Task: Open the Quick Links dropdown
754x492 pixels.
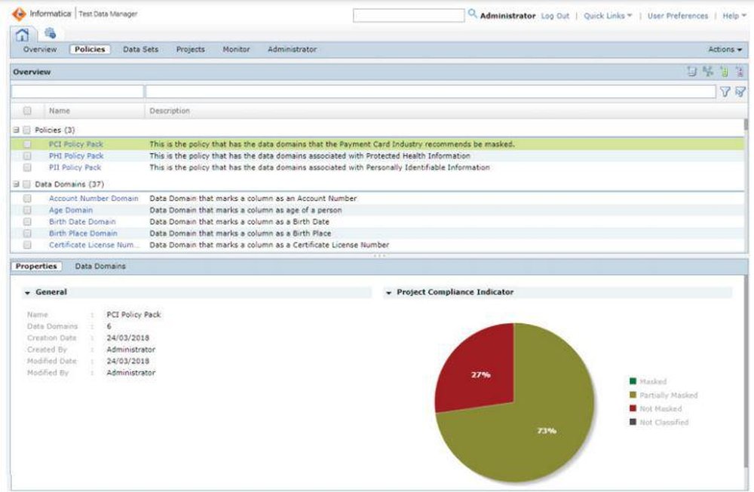Action: 608,16
